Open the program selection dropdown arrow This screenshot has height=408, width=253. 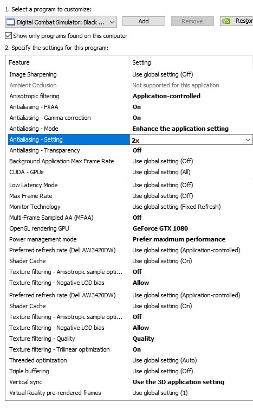click(x=112, y=22)
